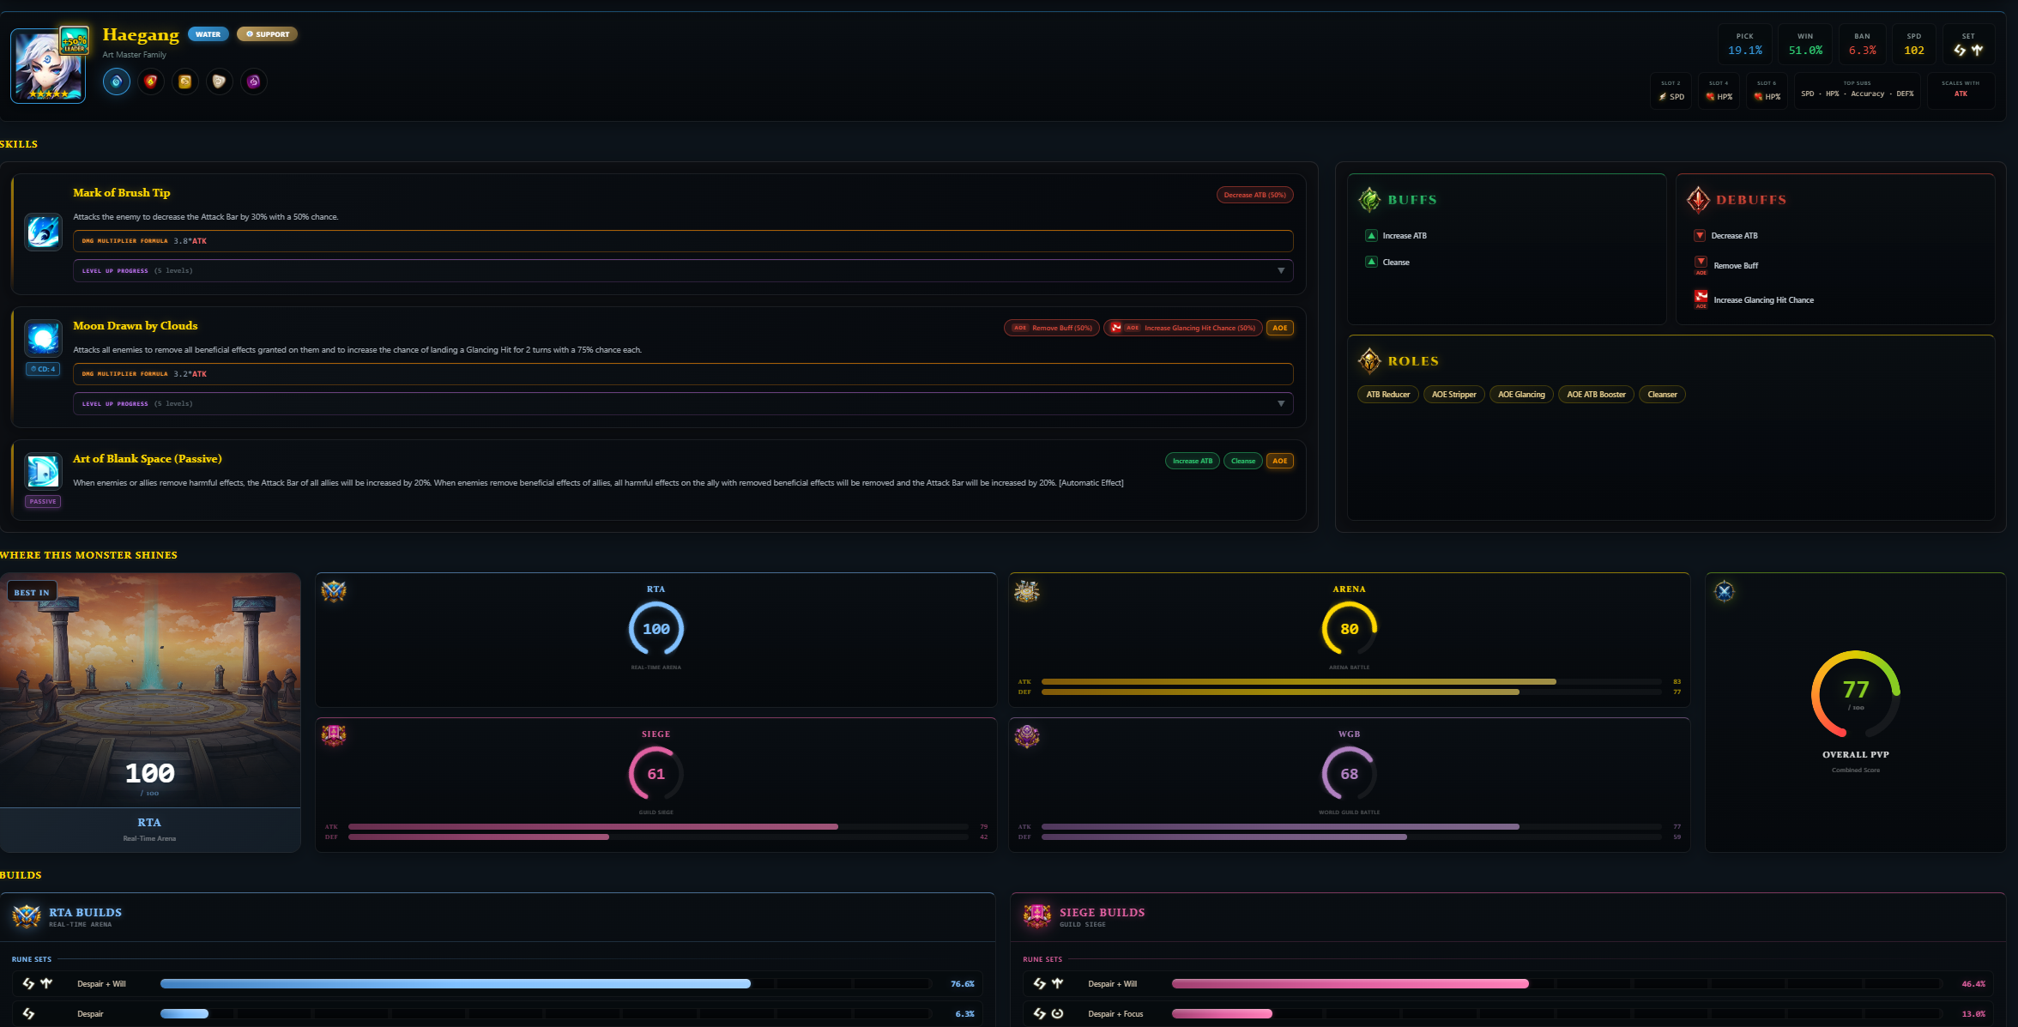Click the Decrease ATB (50%) skill tag
Image resolution: width=2018 pixels, height=1027 pixels.
(1254, 195)
